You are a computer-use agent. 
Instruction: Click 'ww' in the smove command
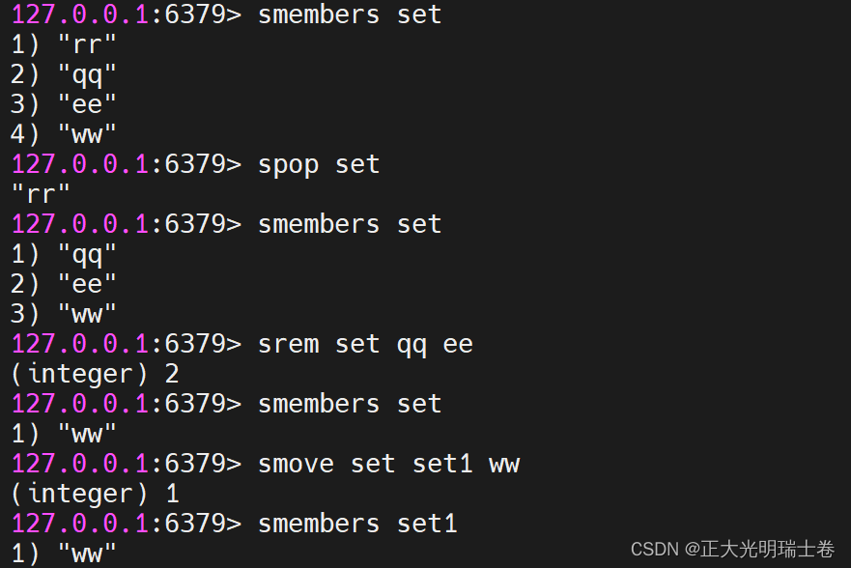click(503, 464)
